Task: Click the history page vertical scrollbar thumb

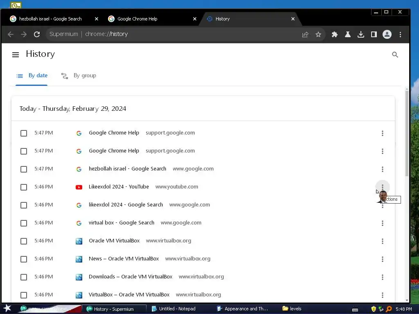Action: coord(407,134)
